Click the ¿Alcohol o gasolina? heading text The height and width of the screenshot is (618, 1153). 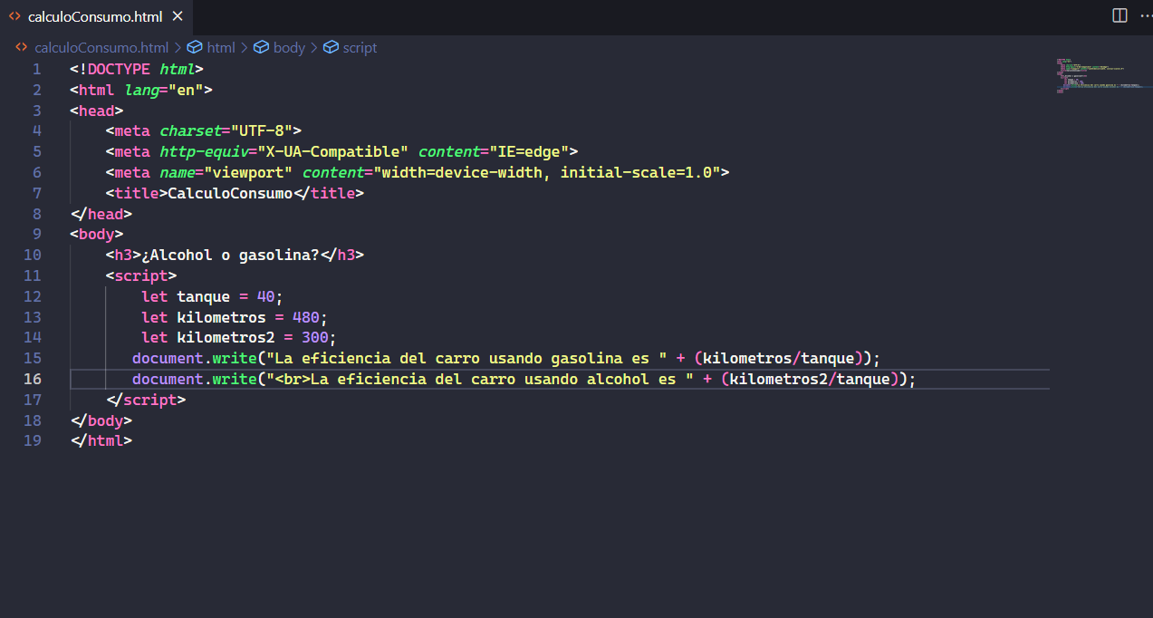pyautogui.click(x=230, y=255)
